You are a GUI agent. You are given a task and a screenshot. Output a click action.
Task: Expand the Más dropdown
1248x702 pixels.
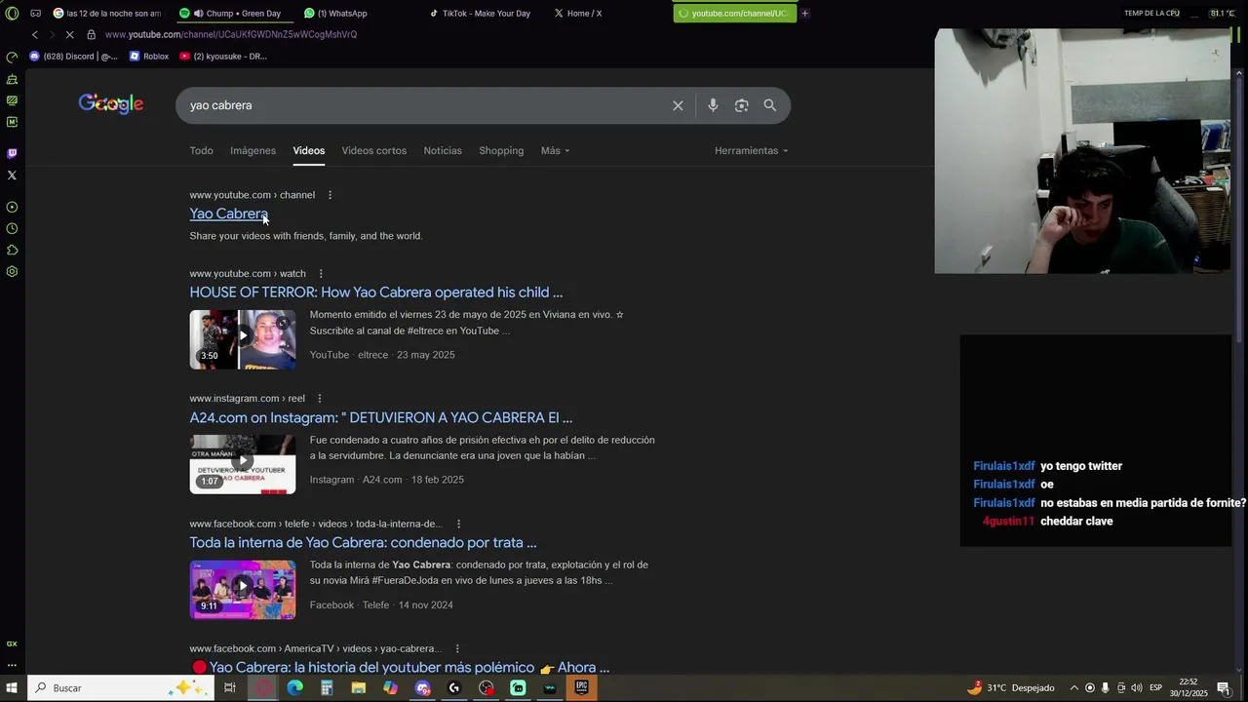(555, 150)
